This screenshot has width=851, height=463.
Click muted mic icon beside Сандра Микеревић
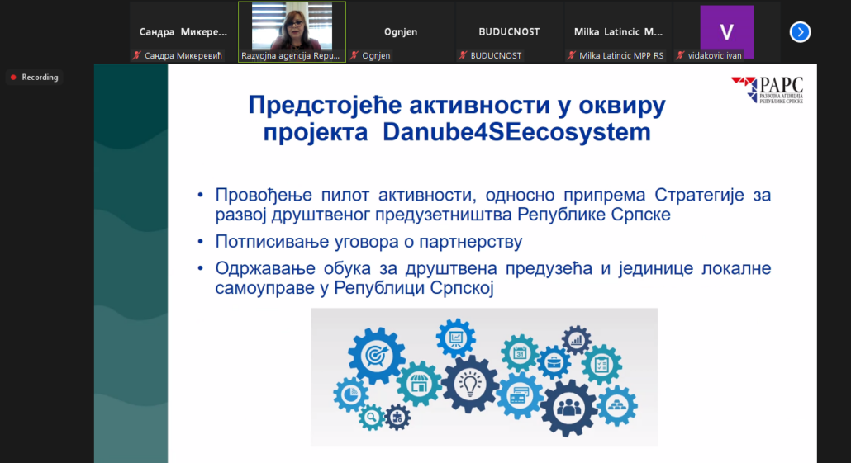[137, 55]
